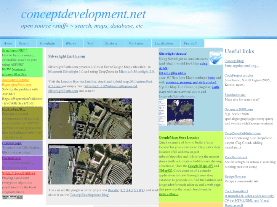Switch to the Silverlight nav tab
The image size is (277, 207).
point(49,43)
